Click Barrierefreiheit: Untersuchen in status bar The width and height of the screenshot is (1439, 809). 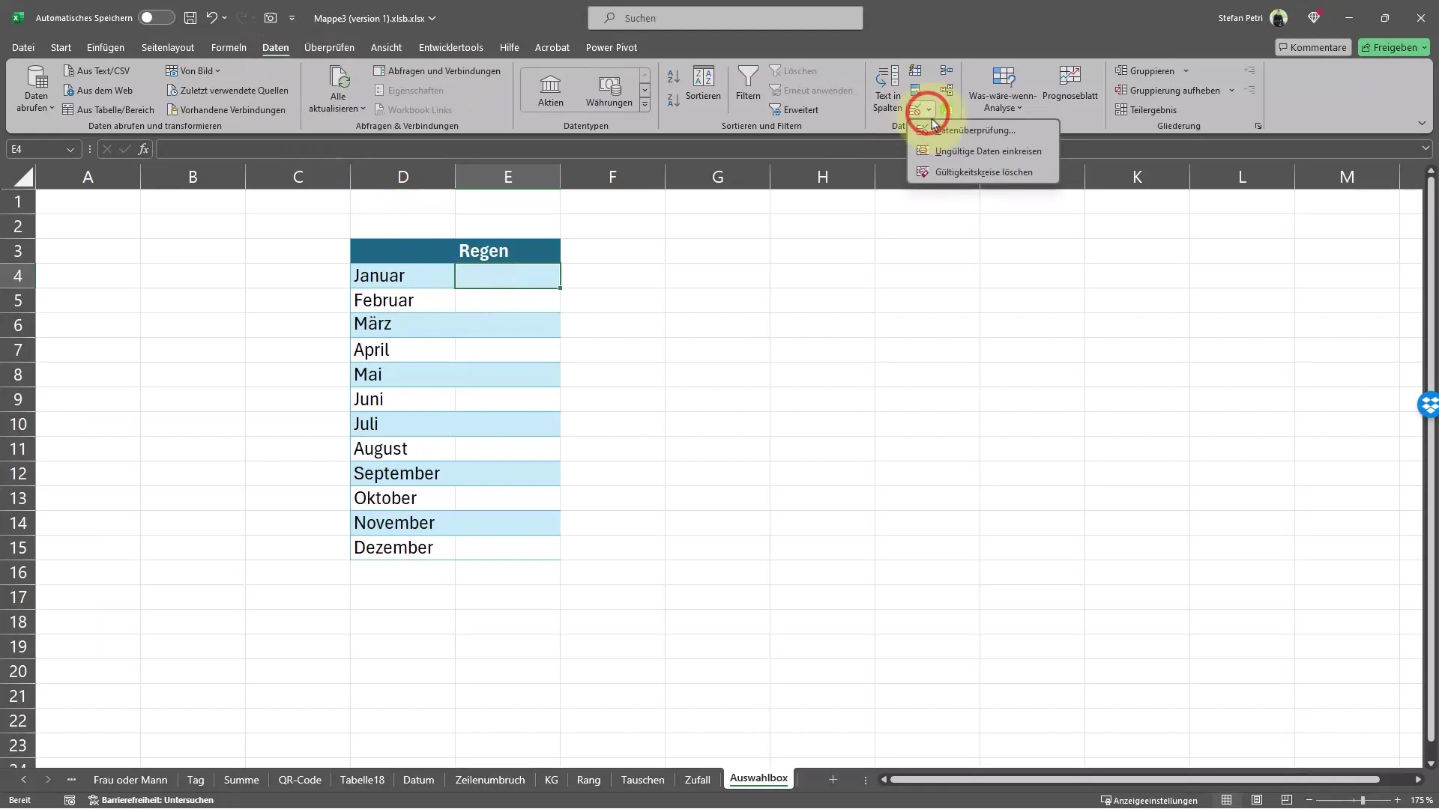(151, 800)
